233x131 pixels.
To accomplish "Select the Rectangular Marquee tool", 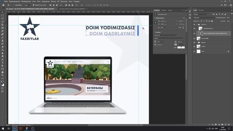I will (x=3, y=15).
